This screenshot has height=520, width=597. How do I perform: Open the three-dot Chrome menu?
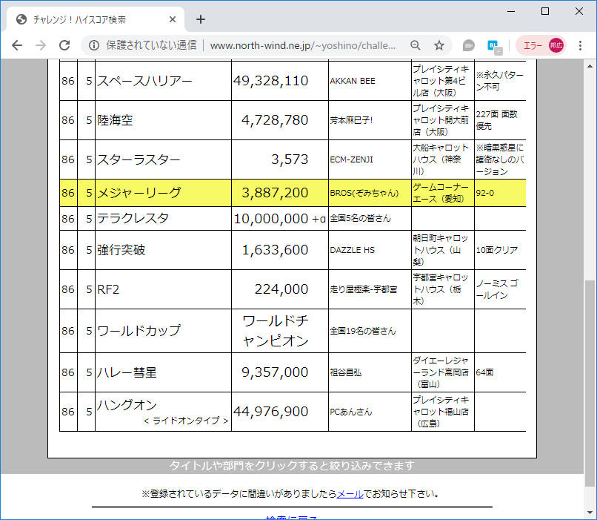point(581,45)
